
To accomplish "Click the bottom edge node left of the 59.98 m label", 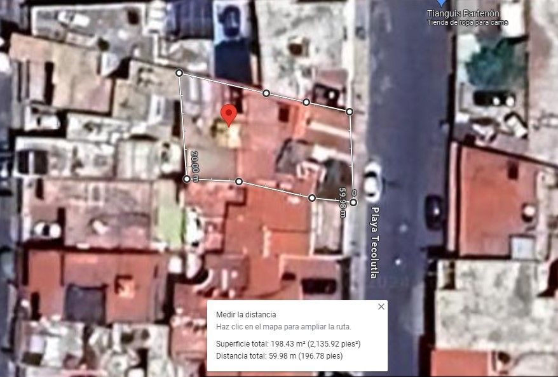I will pyautogui.click(x=312, y=198).
